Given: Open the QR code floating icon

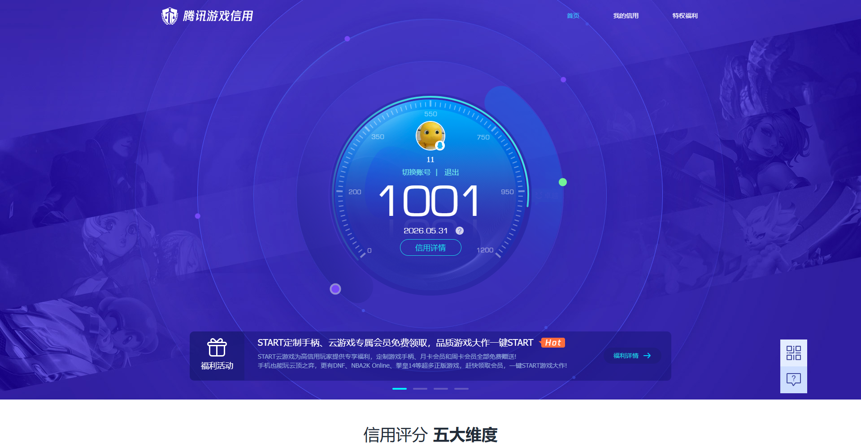Looking at the screenshot, I should pos(794,353).
